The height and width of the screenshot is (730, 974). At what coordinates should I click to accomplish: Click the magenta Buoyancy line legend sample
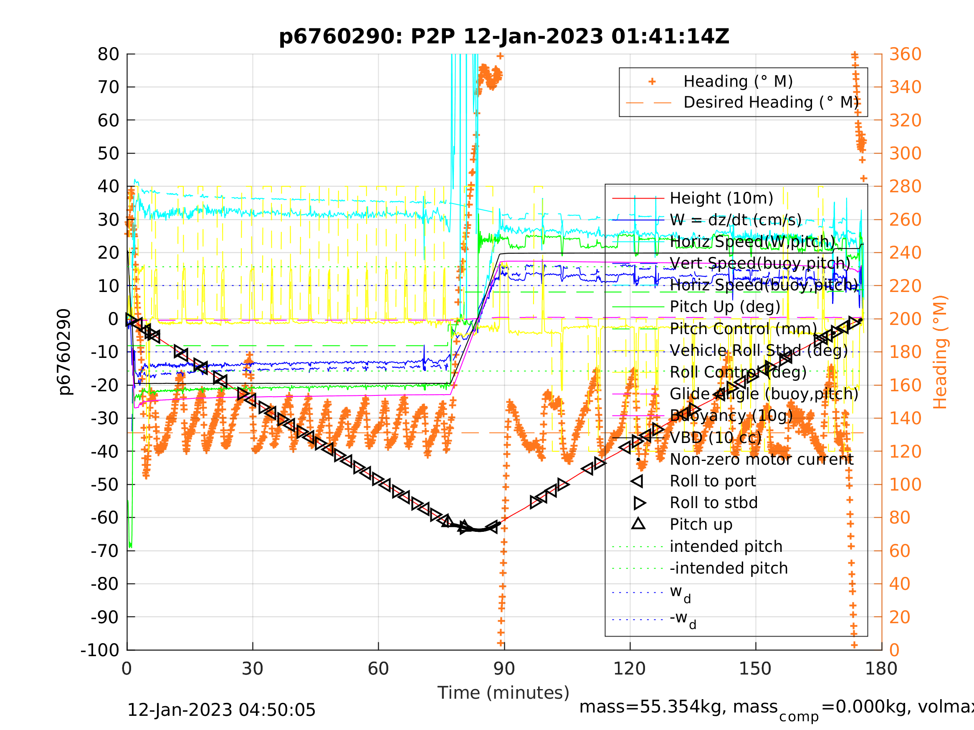pyautogui.click(x=638, y=416)
